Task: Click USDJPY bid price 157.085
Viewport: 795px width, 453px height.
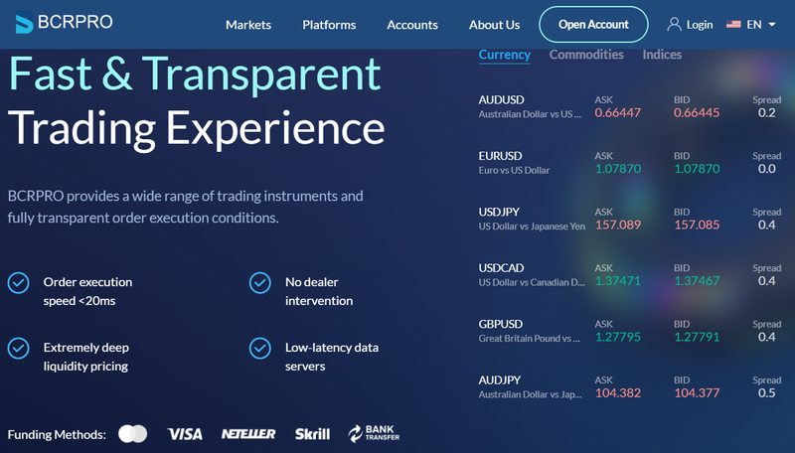Action: click(697, 225)
